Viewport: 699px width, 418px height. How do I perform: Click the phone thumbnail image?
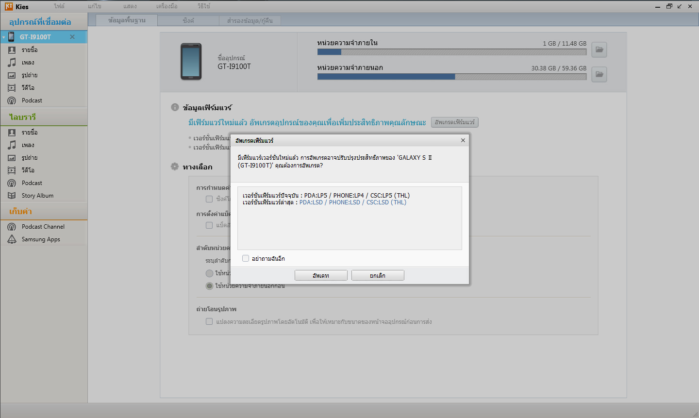(x=191, y=62)
